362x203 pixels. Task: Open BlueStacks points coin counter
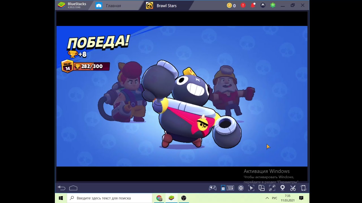[x=231, y=5]
